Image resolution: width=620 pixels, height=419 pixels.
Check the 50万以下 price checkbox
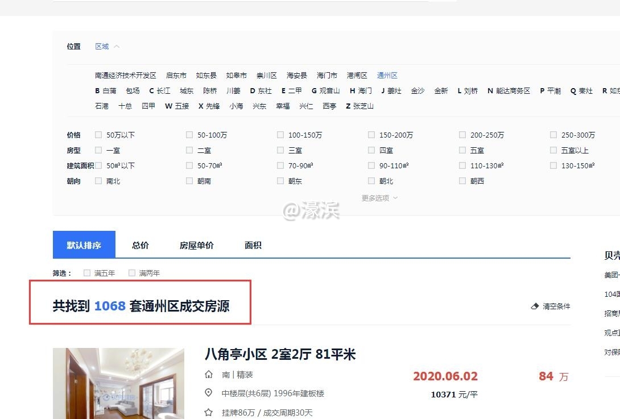(98, 135)
